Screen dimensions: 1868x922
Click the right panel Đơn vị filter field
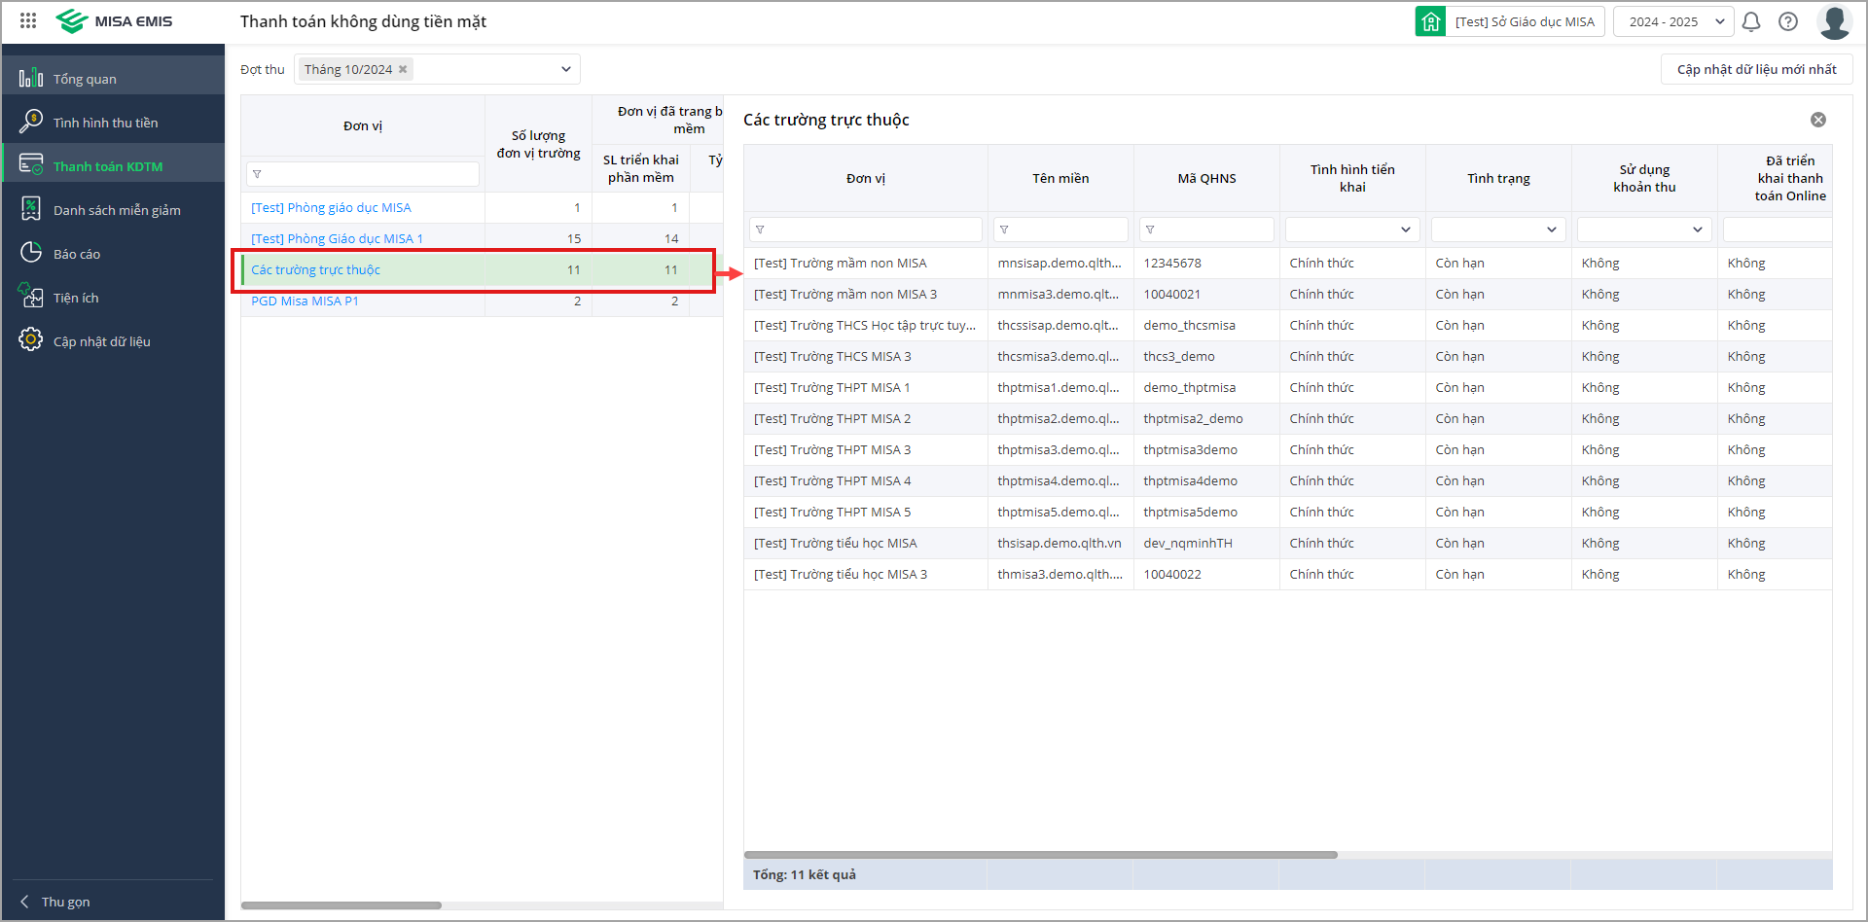pos(866,230)
